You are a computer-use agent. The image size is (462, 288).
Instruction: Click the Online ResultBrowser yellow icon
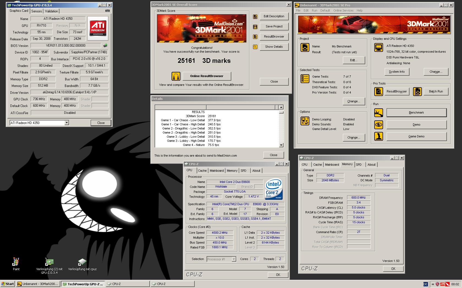(176, 76)
